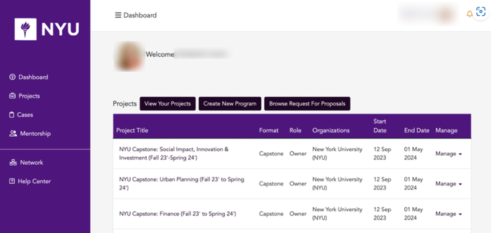Image resolution: width=491 pixels, height=233 pixels.
Task: Click the Mentorship people icon in sidebar
Action: pos(13,134)
